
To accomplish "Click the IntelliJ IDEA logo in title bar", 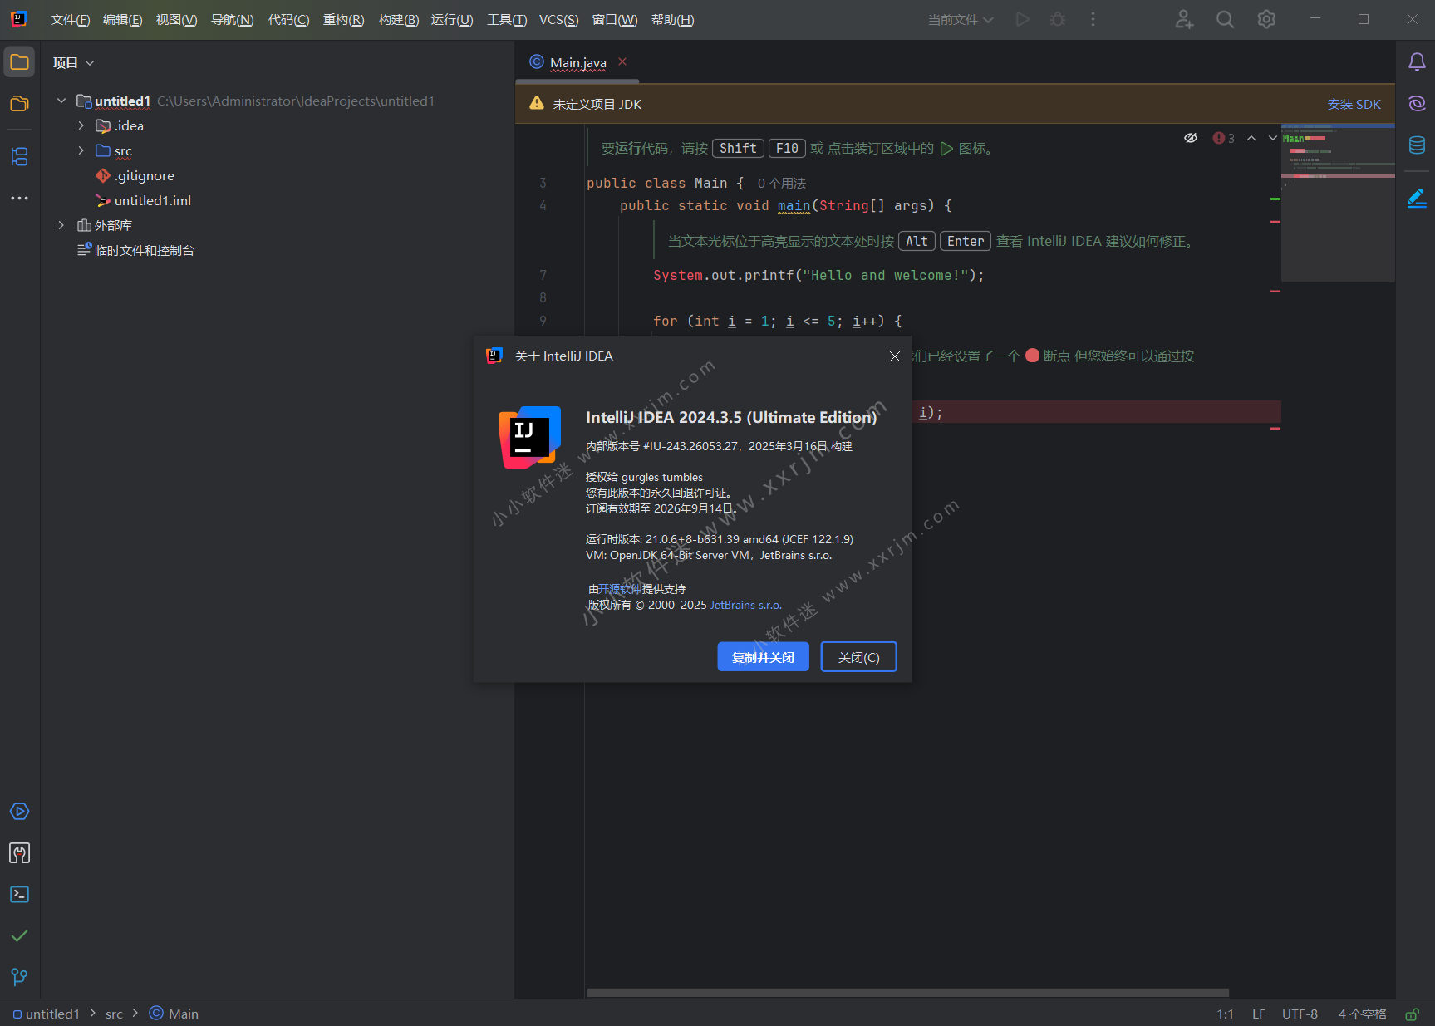I will pyautogui.click(x=19, y=19).
